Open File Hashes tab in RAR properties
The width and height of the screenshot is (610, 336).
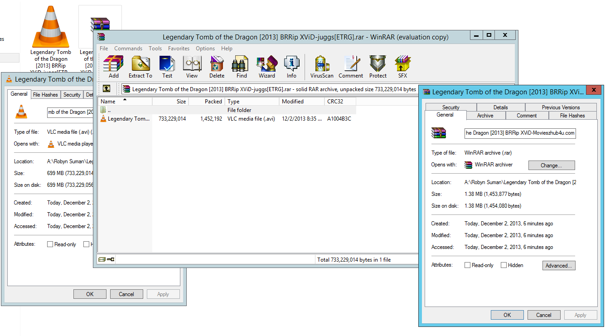[x=572, y=116]
